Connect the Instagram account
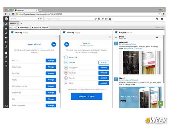The image size is (169, 126). click(104, 68)
